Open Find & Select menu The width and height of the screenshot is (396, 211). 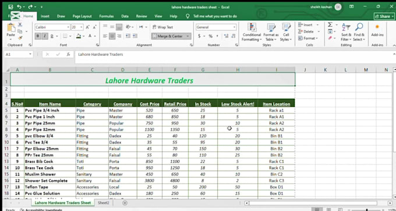click(359, 32)
